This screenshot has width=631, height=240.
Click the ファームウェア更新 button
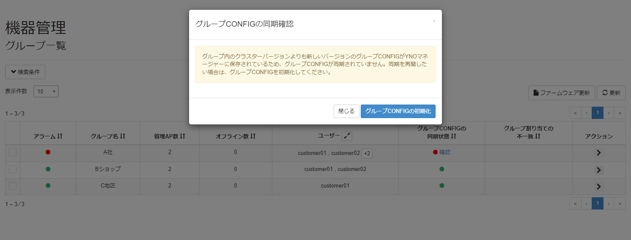pos(561,93)
